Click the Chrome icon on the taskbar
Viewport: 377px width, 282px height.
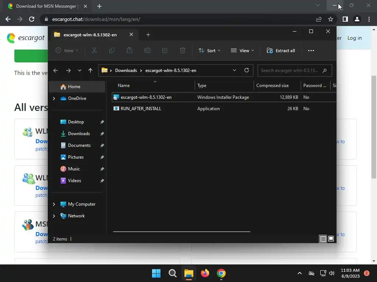221,273
